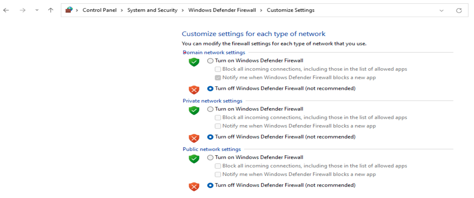Screen dimensions: 474x198
Task: Click Customize Settings in the address bar
Action: [x=290, y=10]
